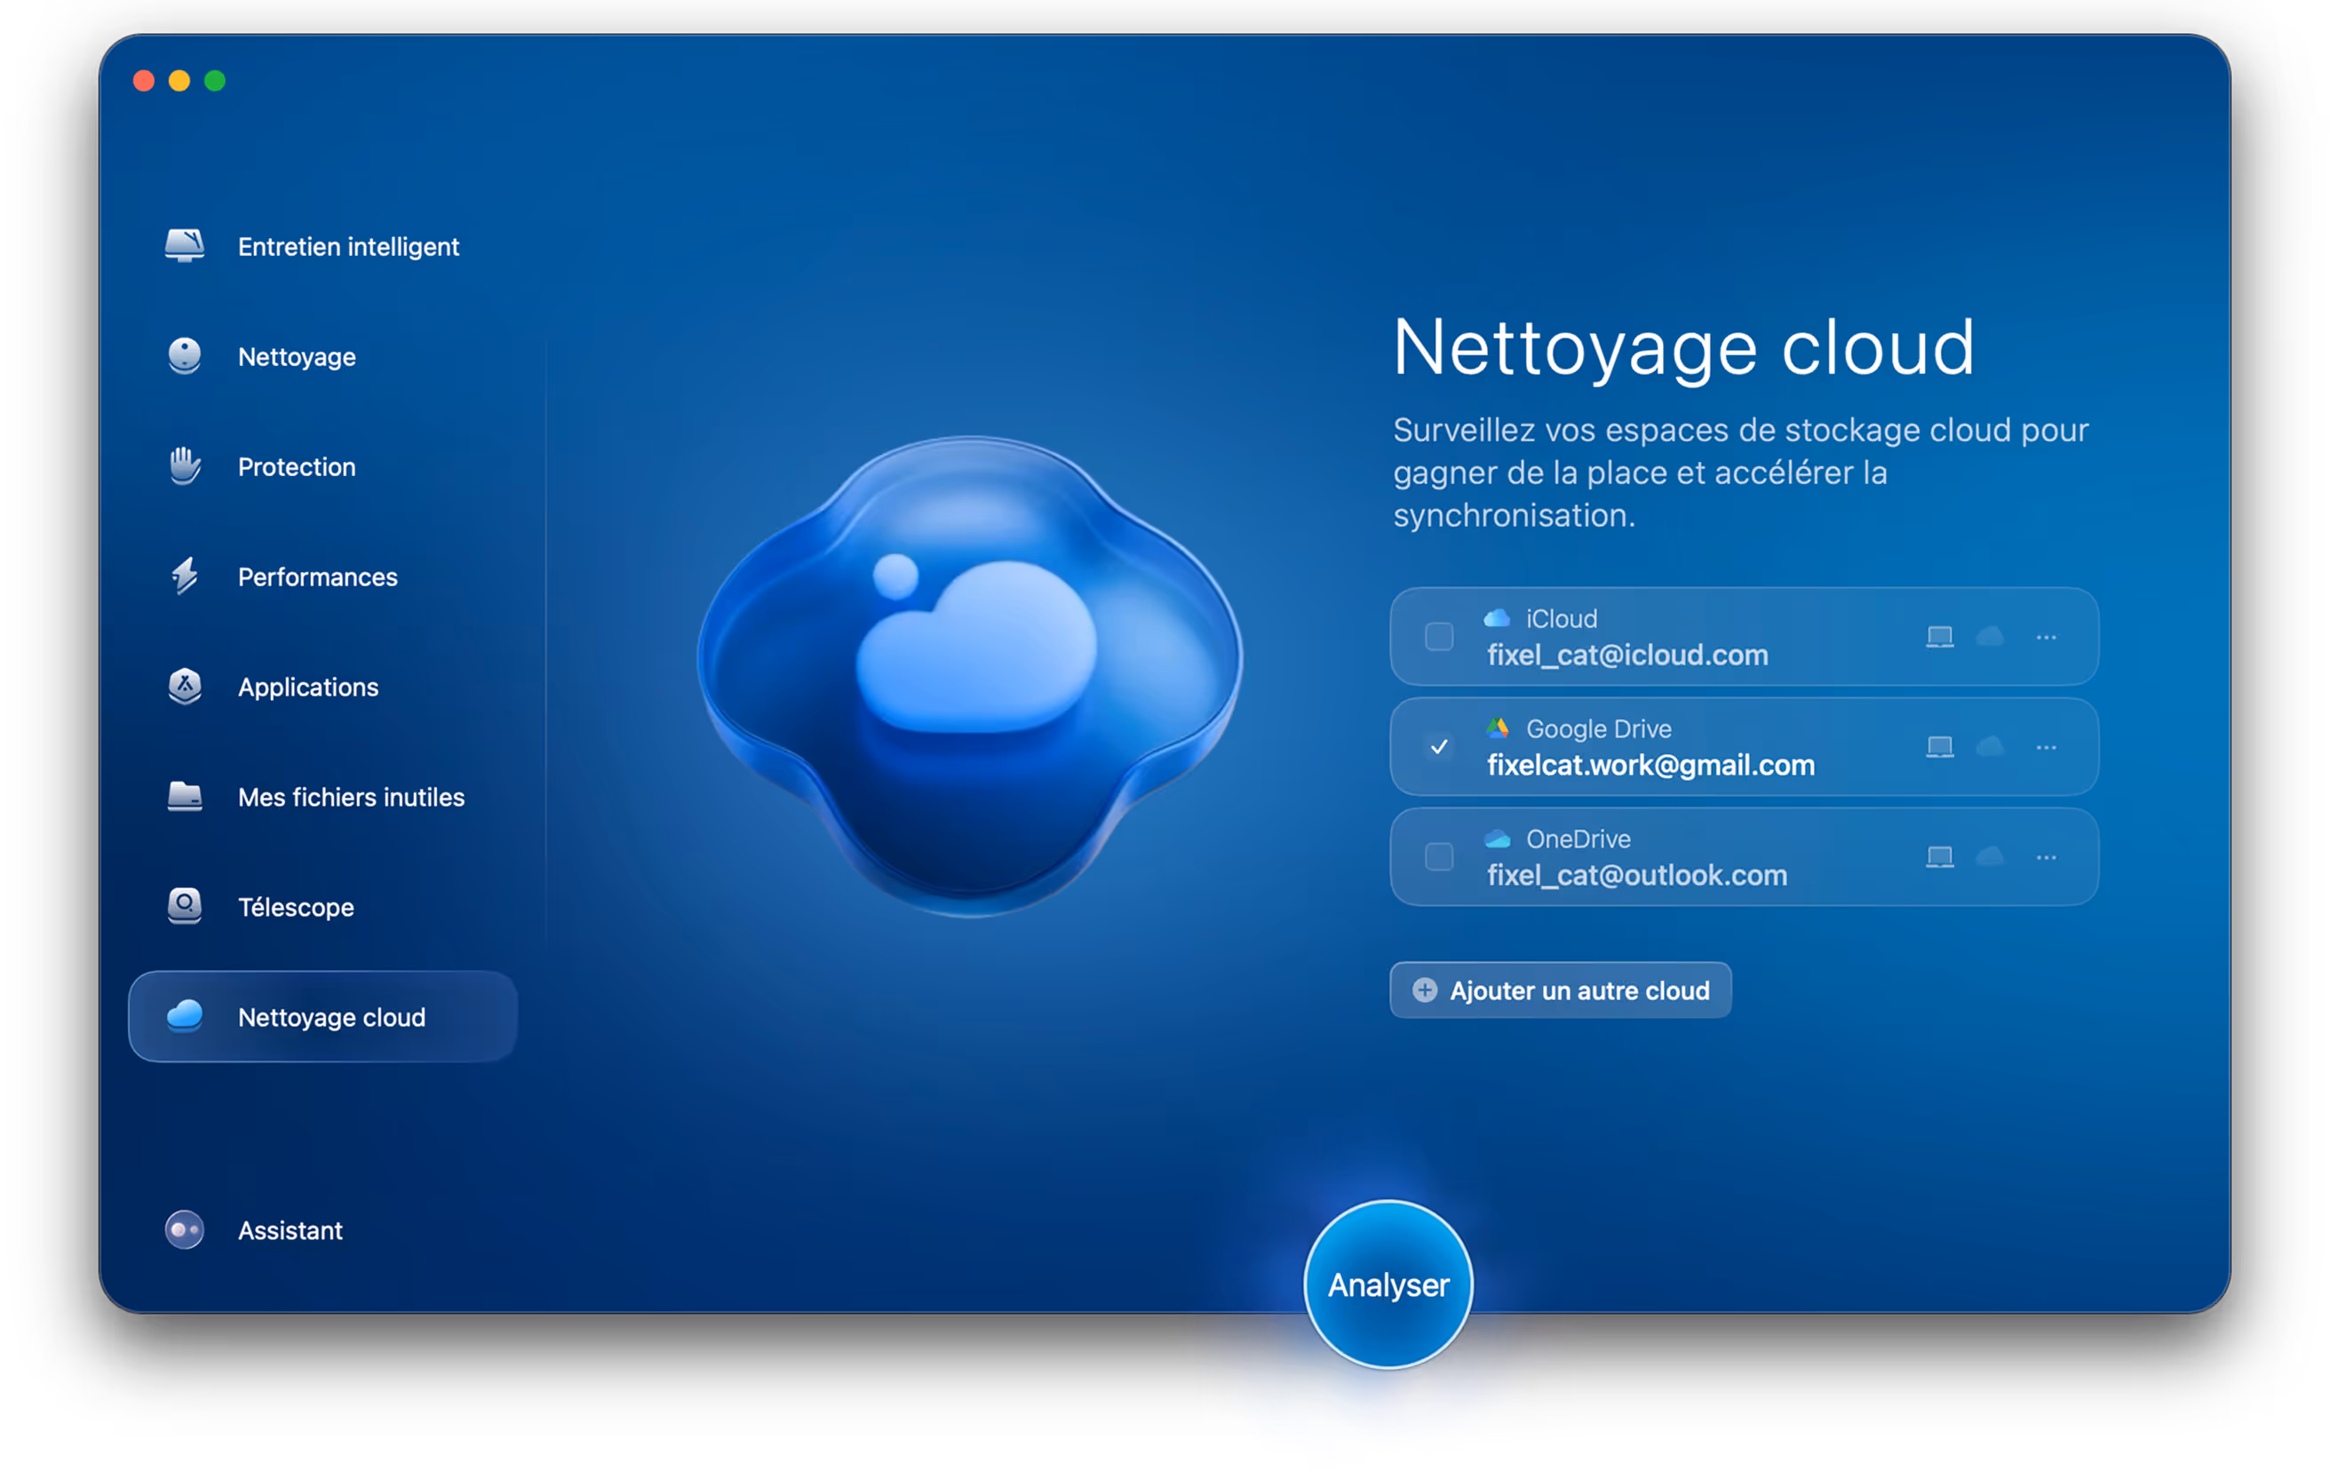Click the Assistant icon in sidebar
Viewport: 2330px width, 1479px height.
[184, 1230]
